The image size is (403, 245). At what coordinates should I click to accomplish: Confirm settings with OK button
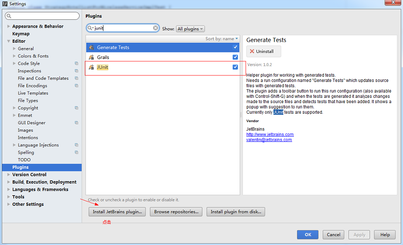point(308,235)
